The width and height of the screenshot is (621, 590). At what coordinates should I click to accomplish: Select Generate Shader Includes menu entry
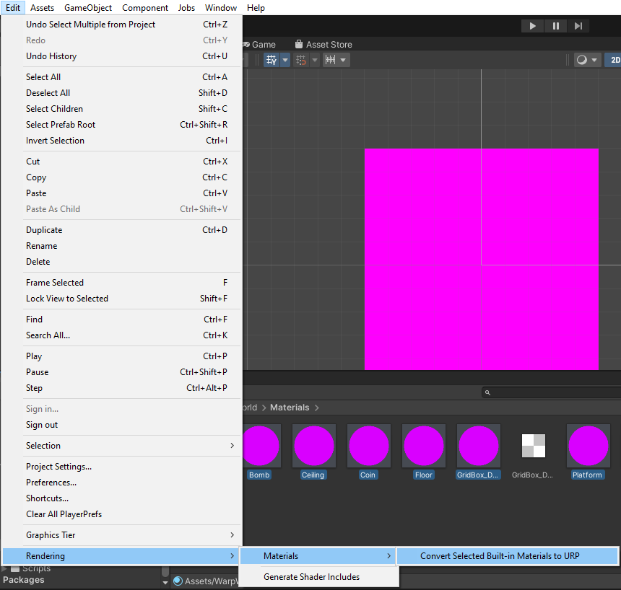tap(311, 577)
